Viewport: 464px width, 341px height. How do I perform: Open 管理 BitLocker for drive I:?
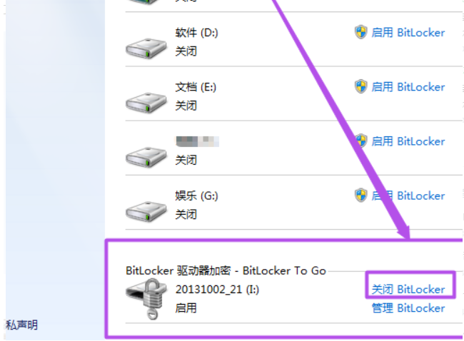tap(408, 308)
